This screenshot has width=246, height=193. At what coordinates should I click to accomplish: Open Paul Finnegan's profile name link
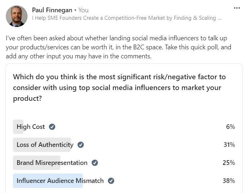(x=52, y=10)
